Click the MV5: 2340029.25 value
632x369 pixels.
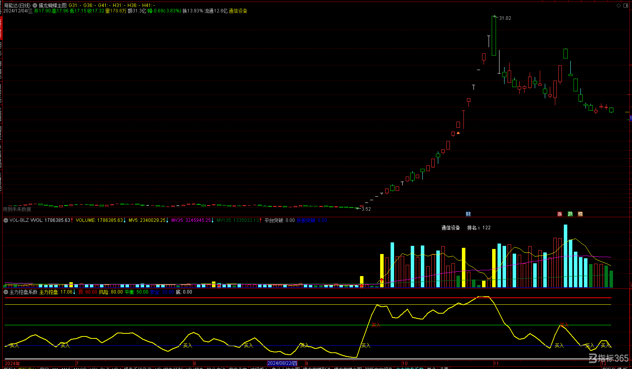(148, 220)
